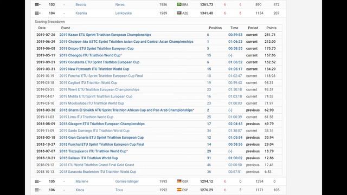Click the Weert time 01:50:18
The image size is (347, 195).
click(x=235, y=90)
